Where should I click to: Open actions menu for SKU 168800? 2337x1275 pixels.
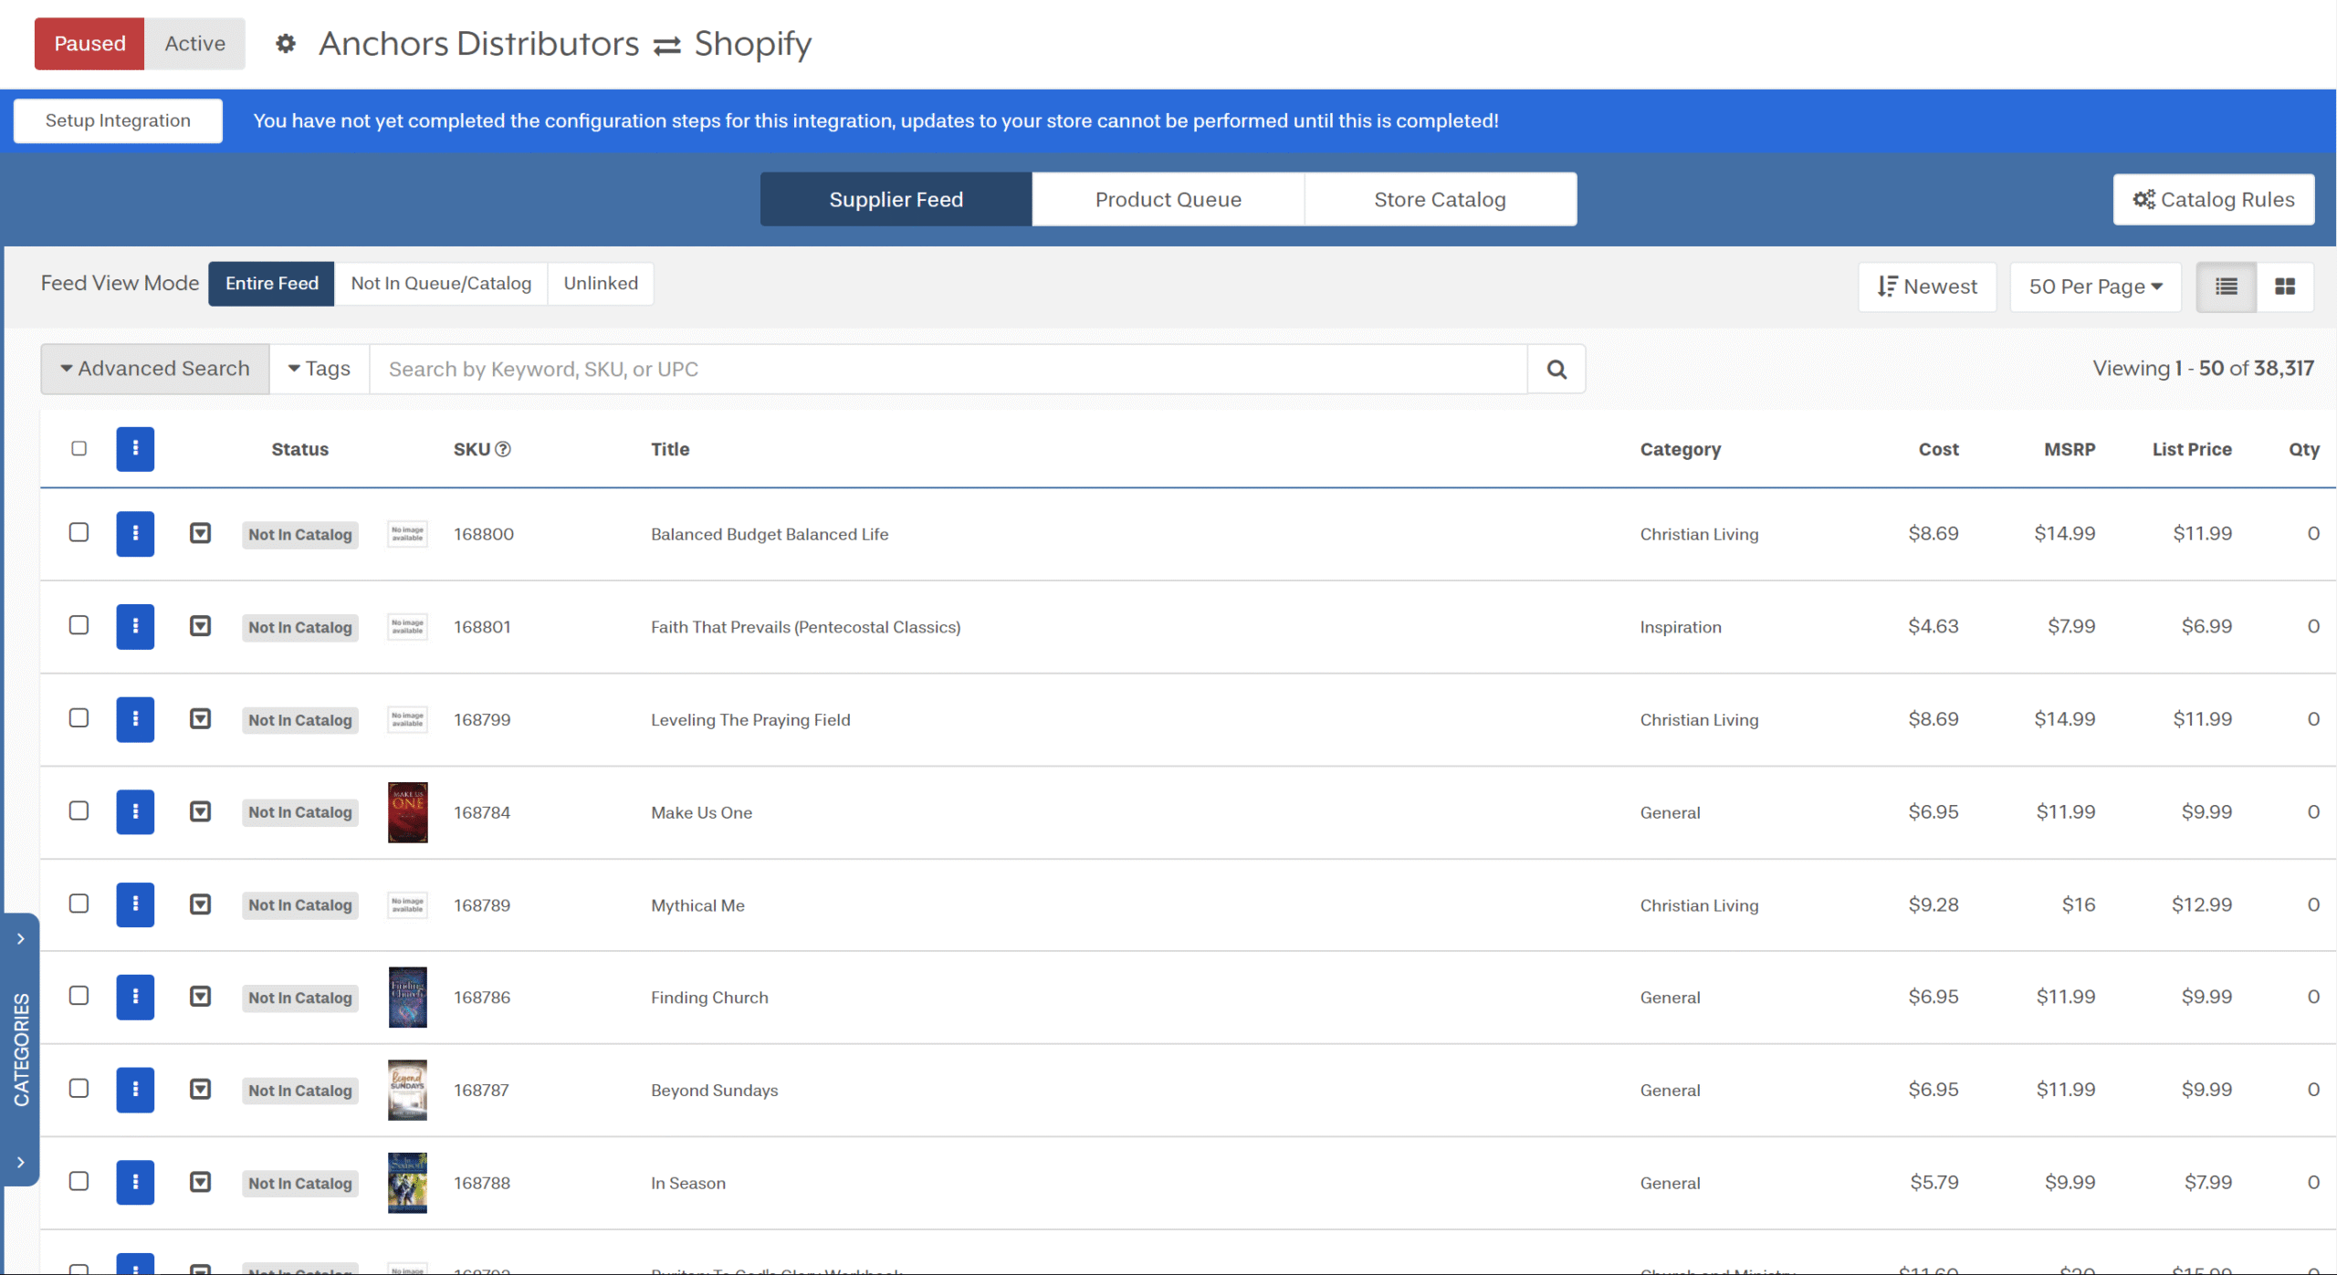tap(135, 533)
